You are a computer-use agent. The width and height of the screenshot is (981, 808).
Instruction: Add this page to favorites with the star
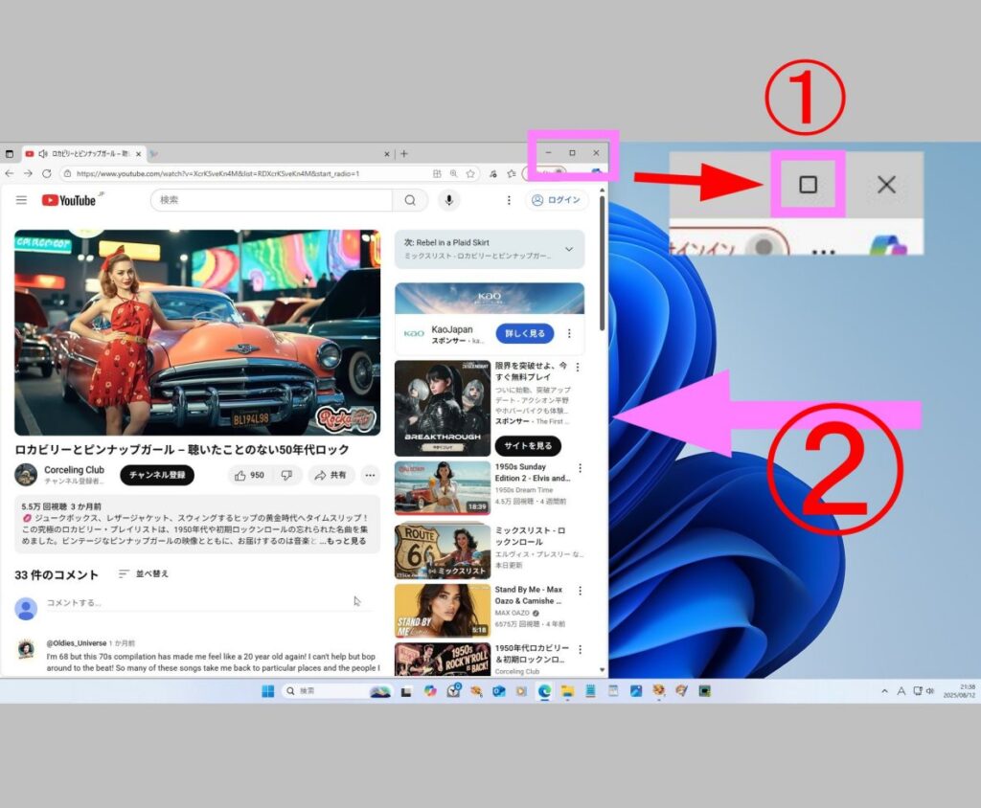tap(470, 173)
